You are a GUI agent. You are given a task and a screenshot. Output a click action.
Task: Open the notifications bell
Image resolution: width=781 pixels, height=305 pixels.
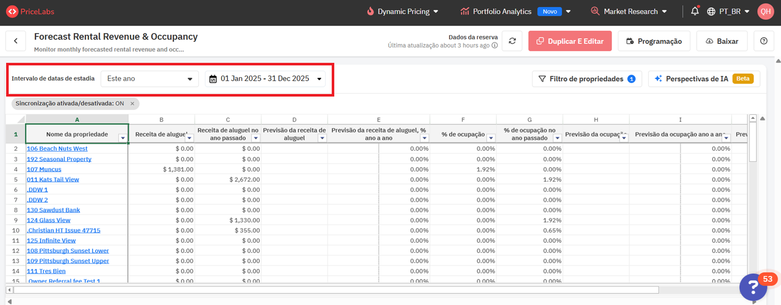pyautogui.click(x=695, y=11)
